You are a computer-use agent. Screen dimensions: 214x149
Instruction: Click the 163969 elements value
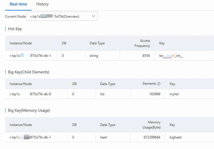click(154, 94)
